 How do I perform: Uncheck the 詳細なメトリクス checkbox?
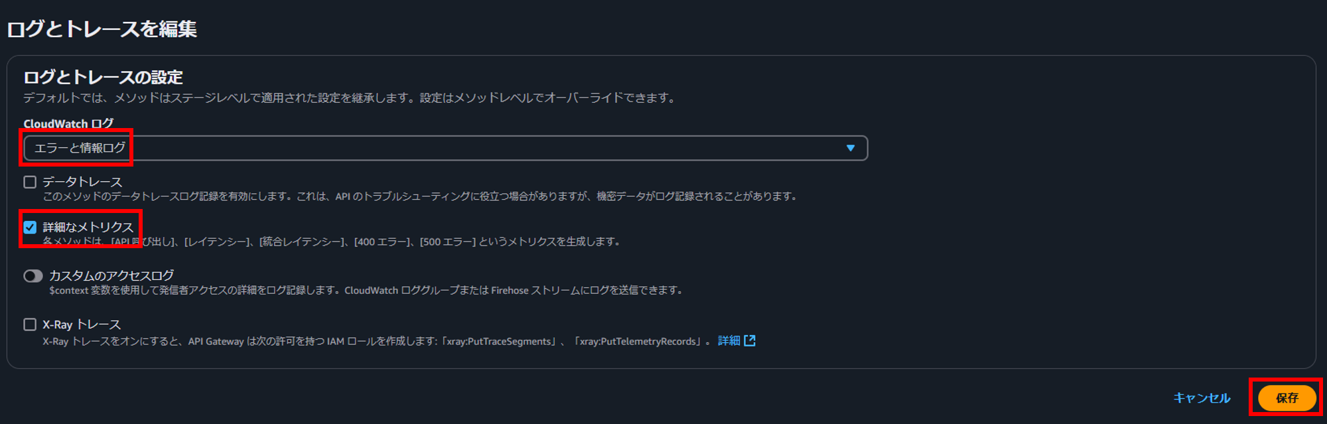click(x=30, y=227)
